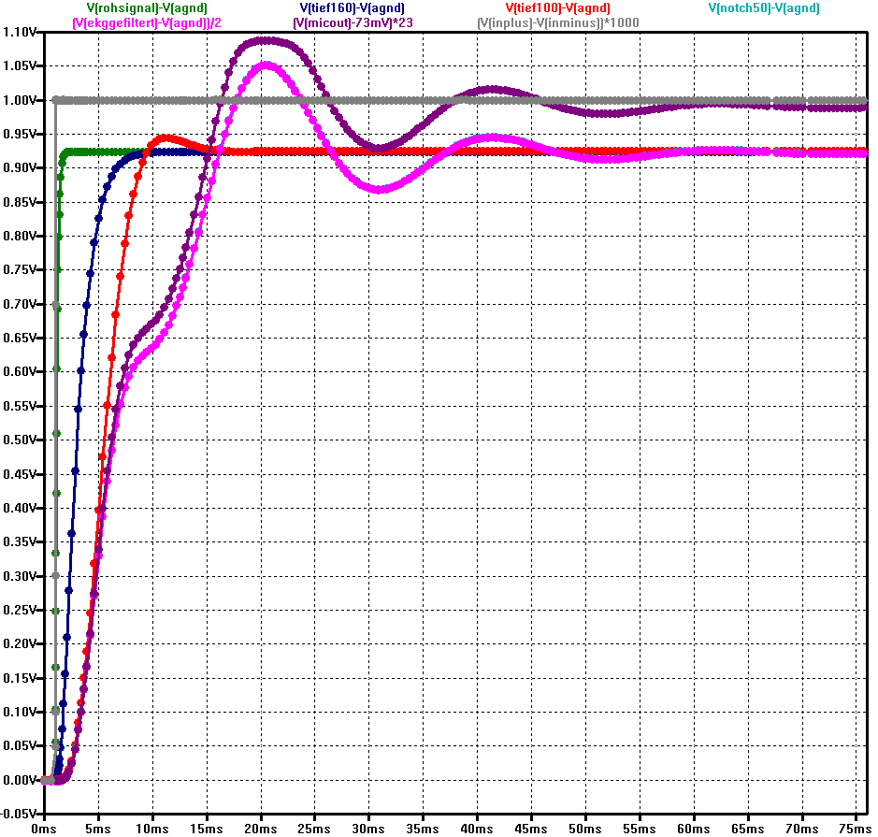Click the magenta curve's highest peak

pyautogui.click(x=266, y=65)
